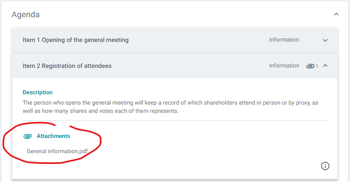Viewport: 350px width, 182px height.
Task: Collapse Item 2 using its up chevron
Action: pos(325,65)
